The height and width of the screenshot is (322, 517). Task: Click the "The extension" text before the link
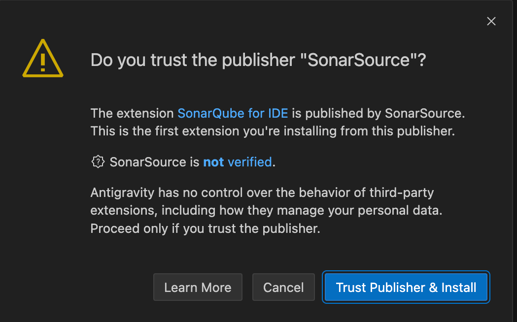click(132, 113)
